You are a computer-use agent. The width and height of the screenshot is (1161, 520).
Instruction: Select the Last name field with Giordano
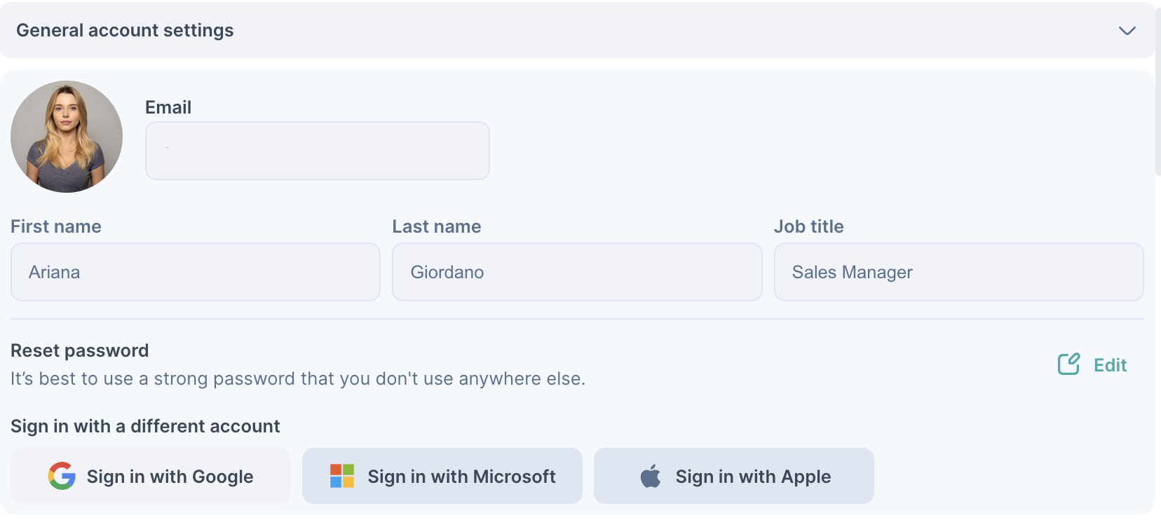pyautogui.click(x=577, y=272)
